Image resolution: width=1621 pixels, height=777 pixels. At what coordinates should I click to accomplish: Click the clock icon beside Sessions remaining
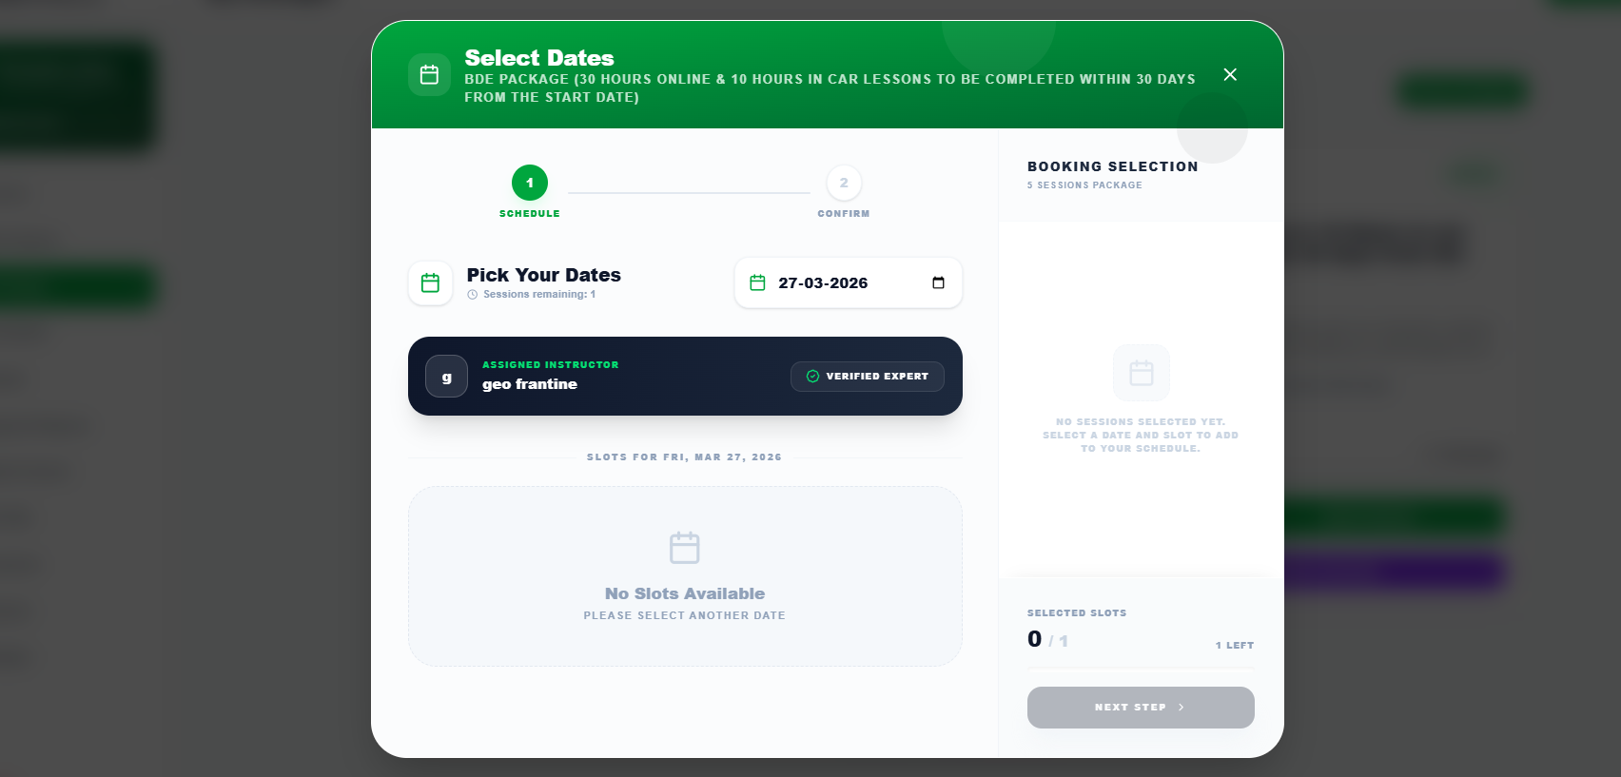coord(472,295)
